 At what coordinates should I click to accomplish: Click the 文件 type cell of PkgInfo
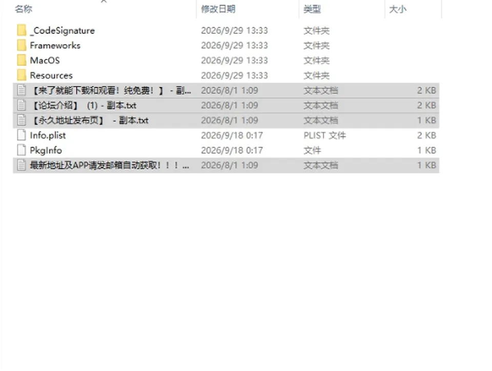click(312, 150)
